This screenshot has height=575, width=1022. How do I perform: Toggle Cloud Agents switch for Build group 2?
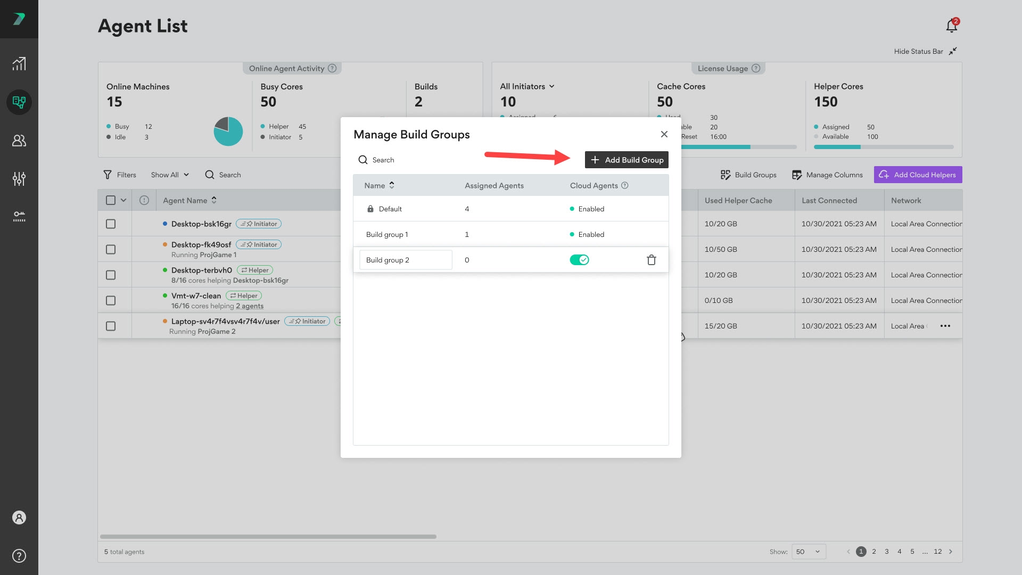579,260
